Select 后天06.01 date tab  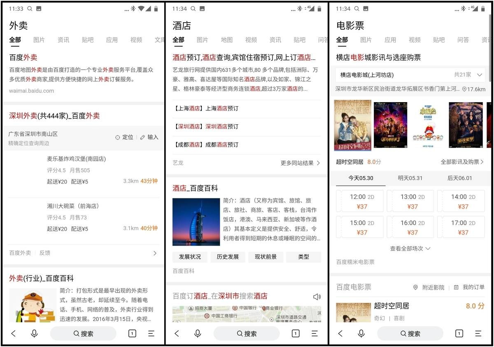460,178
